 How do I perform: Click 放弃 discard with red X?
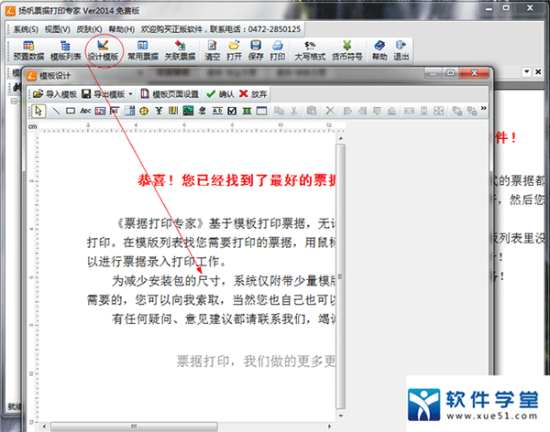click(253, 94)
